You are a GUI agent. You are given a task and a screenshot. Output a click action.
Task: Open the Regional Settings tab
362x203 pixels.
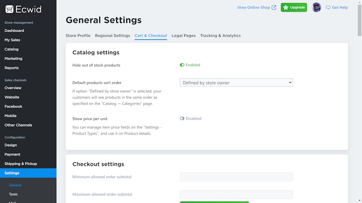[x=112, y=36]
